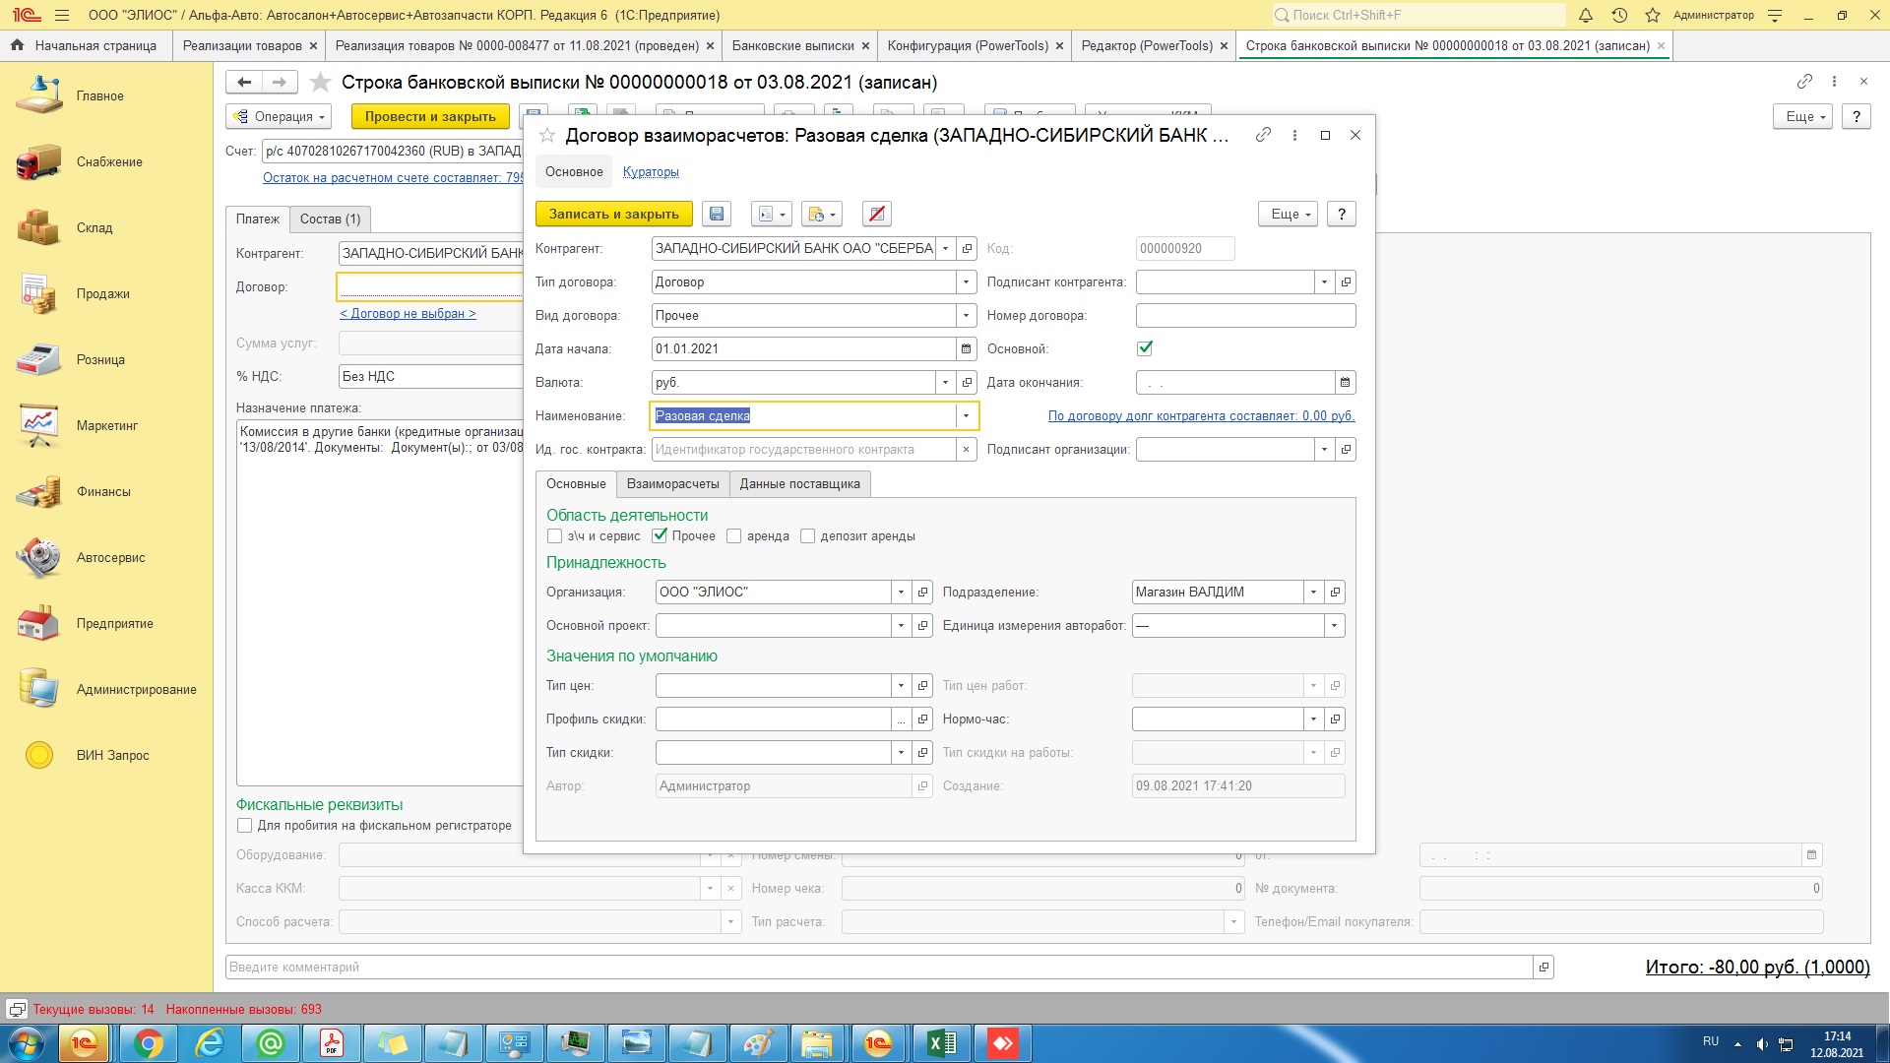Click the Поиск Ctrl+Shift+F search box

pos(1417,15)
